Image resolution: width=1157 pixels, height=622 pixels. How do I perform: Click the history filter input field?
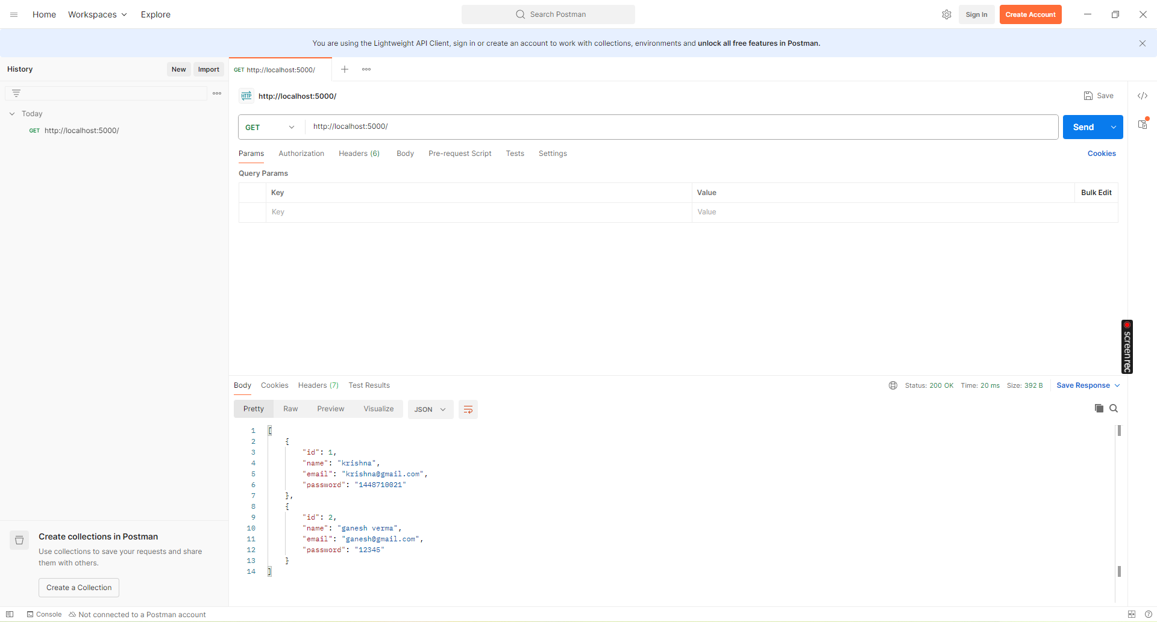point(106,93)
